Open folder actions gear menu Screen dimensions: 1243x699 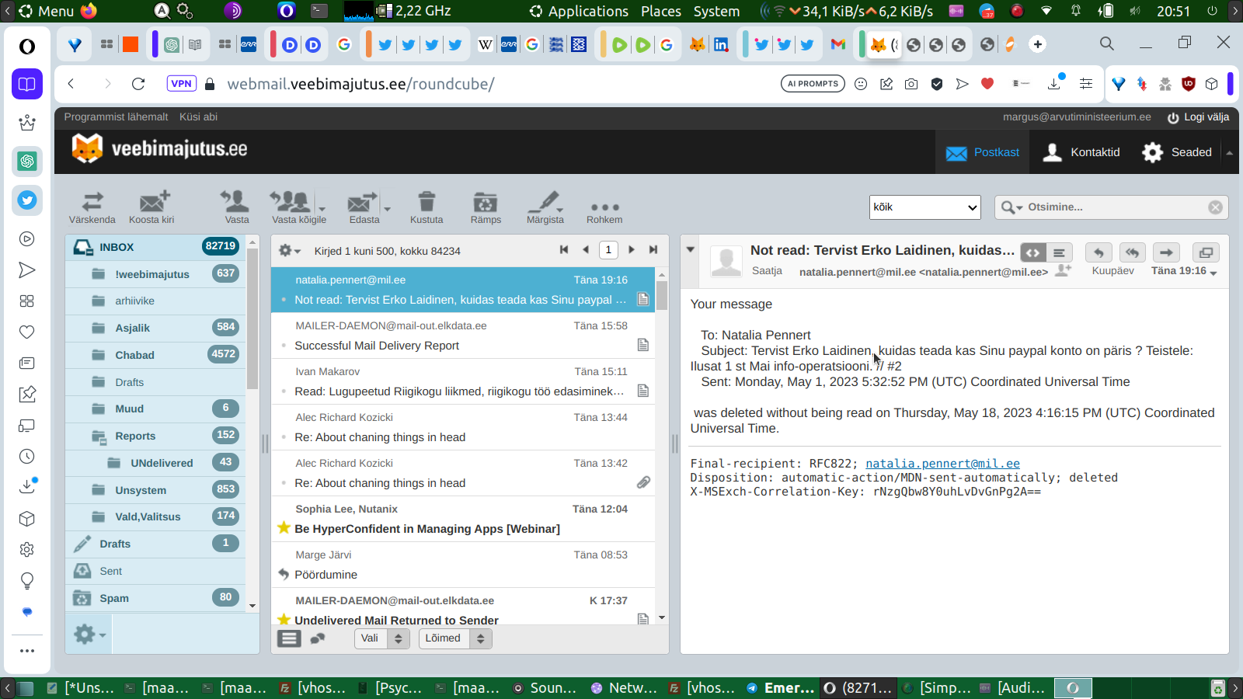[89, 635]
